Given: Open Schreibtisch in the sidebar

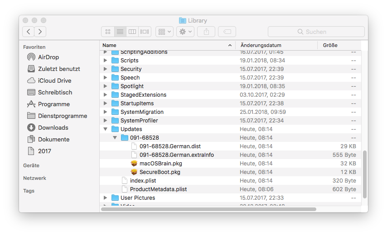Looking at the screenshot, I should click(50, 93).
